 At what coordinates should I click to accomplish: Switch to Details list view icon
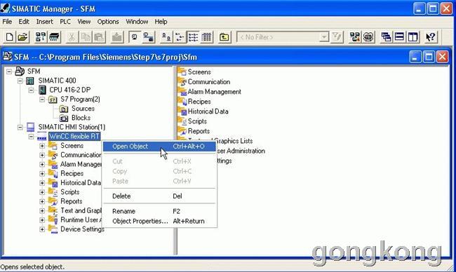pyautogui.click(x=206, y=37)
